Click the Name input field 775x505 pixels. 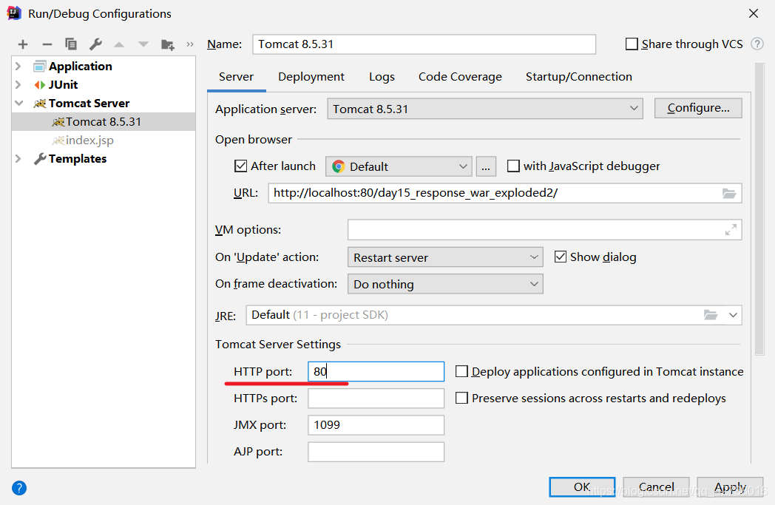424,44
